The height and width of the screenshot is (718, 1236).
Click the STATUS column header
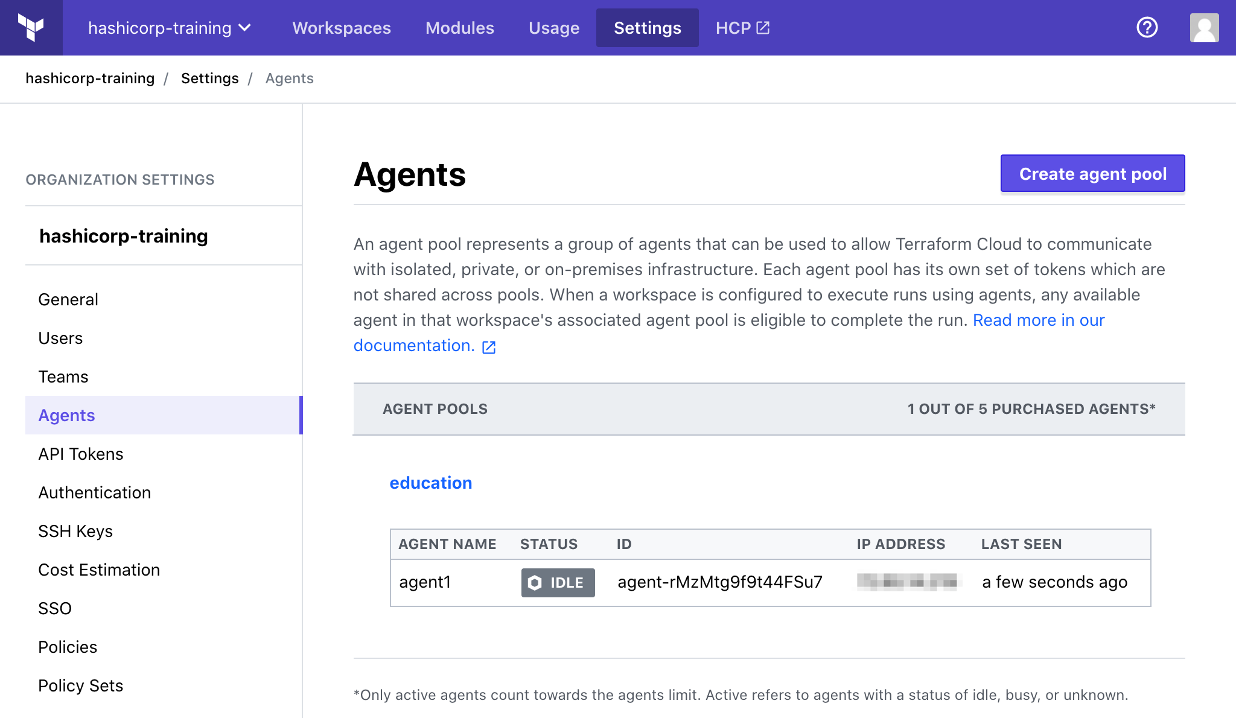(x=549, y=544)
